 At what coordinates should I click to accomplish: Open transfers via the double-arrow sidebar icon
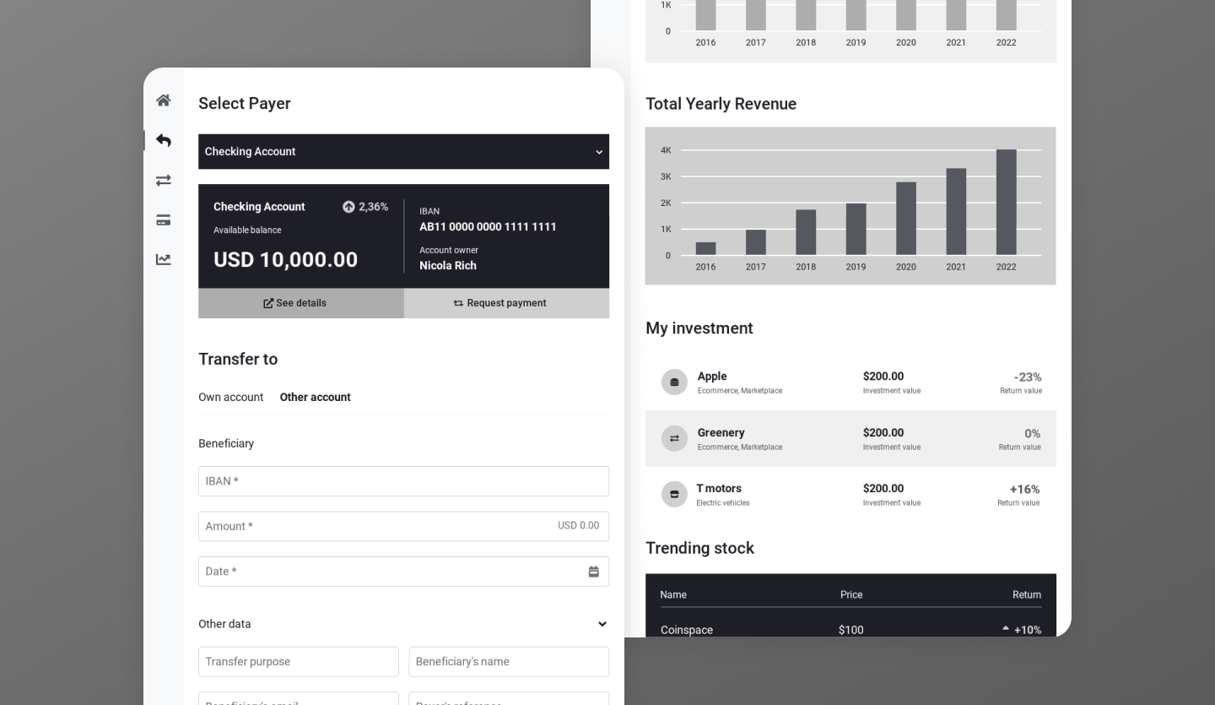click(x=163, y=180)
